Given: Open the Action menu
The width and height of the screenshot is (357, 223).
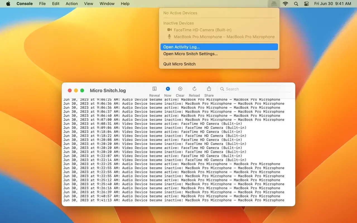Looking at the screenshot, I should pyautogui.click(x=72, y=4).
